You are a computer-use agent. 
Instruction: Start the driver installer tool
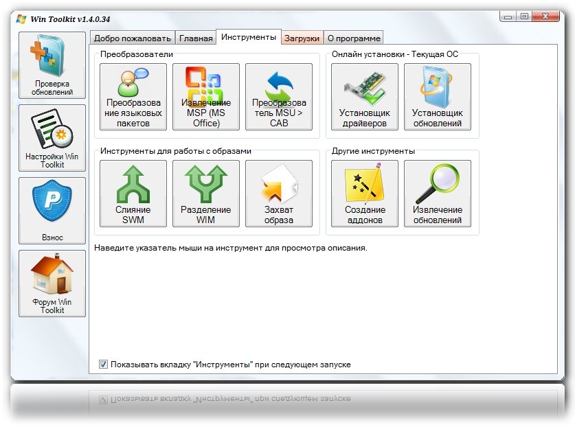pos(365,97)
